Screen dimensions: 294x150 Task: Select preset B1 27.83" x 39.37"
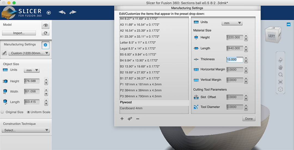(x=154, y=78)
